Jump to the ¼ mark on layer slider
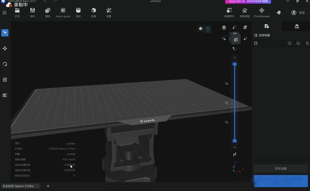This screenshot has width=310, height=191. pos(227,122)
